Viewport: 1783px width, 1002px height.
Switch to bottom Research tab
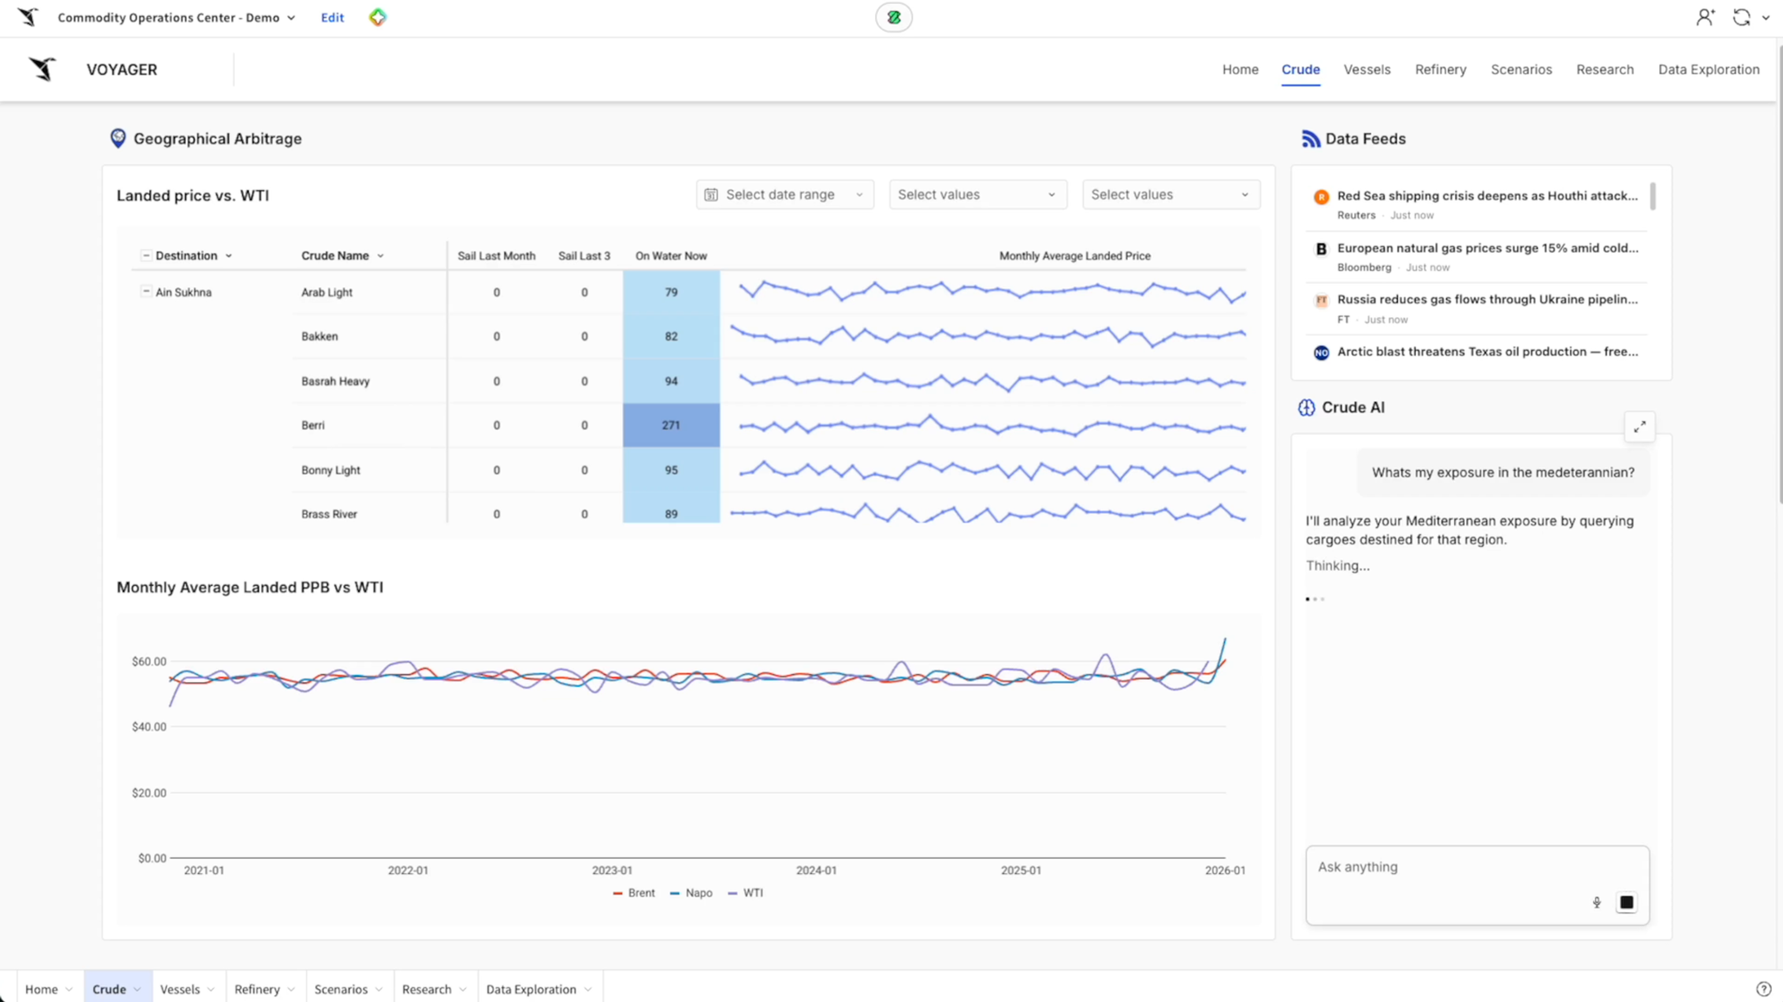(426, 989)
